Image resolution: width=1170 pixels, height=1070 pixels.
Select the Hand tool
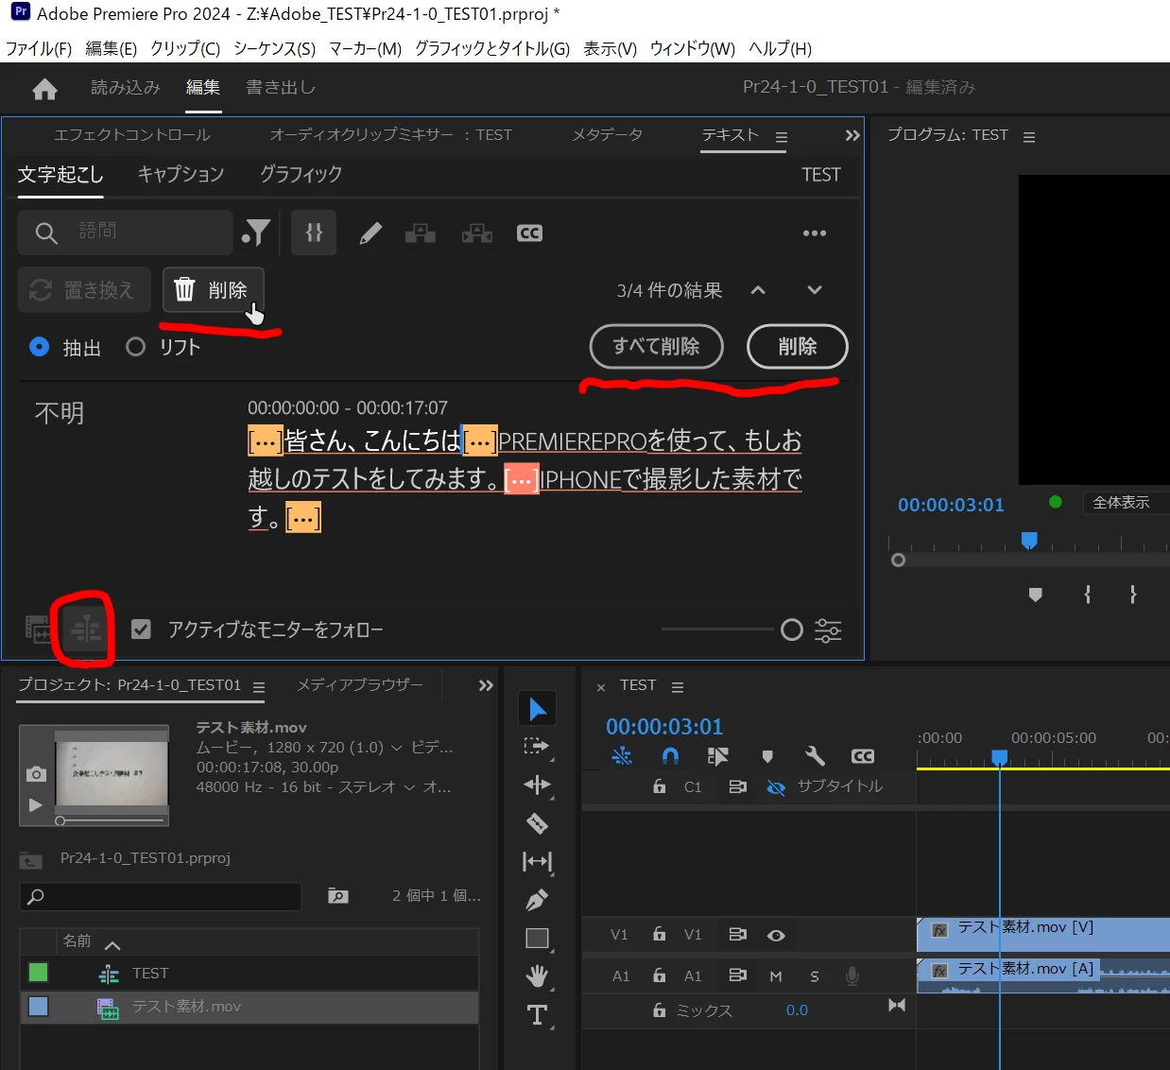coord(537,975)
